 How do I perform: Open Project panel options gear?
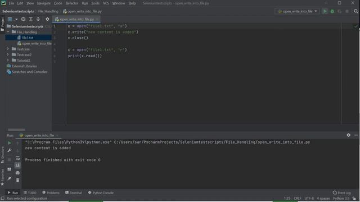47,19
